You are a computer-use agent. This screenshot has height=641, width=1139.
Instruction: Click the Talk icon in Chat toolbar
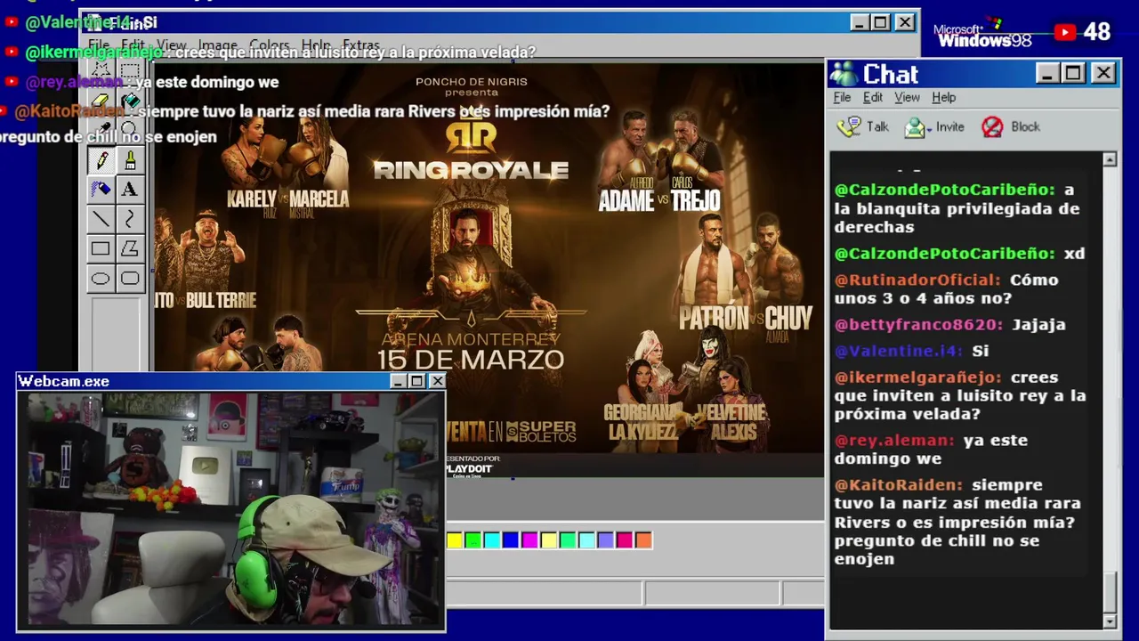coord(849,126)
